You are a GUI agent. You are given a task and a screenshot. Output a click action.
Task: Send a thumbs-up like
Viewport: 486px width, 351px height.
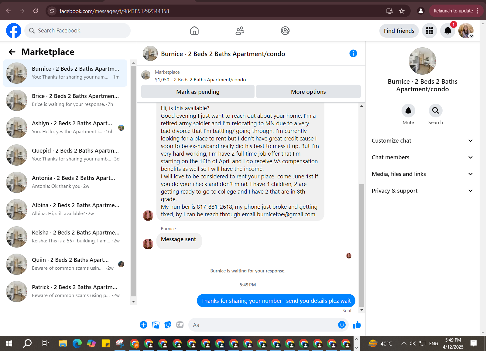pos(357,325)
